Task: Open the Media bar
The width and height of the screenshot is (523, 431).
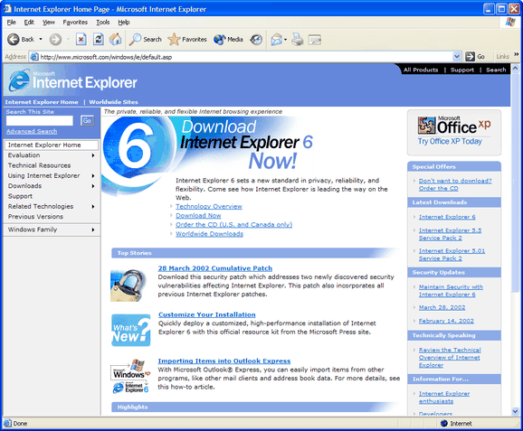Action: coord(228,39)
